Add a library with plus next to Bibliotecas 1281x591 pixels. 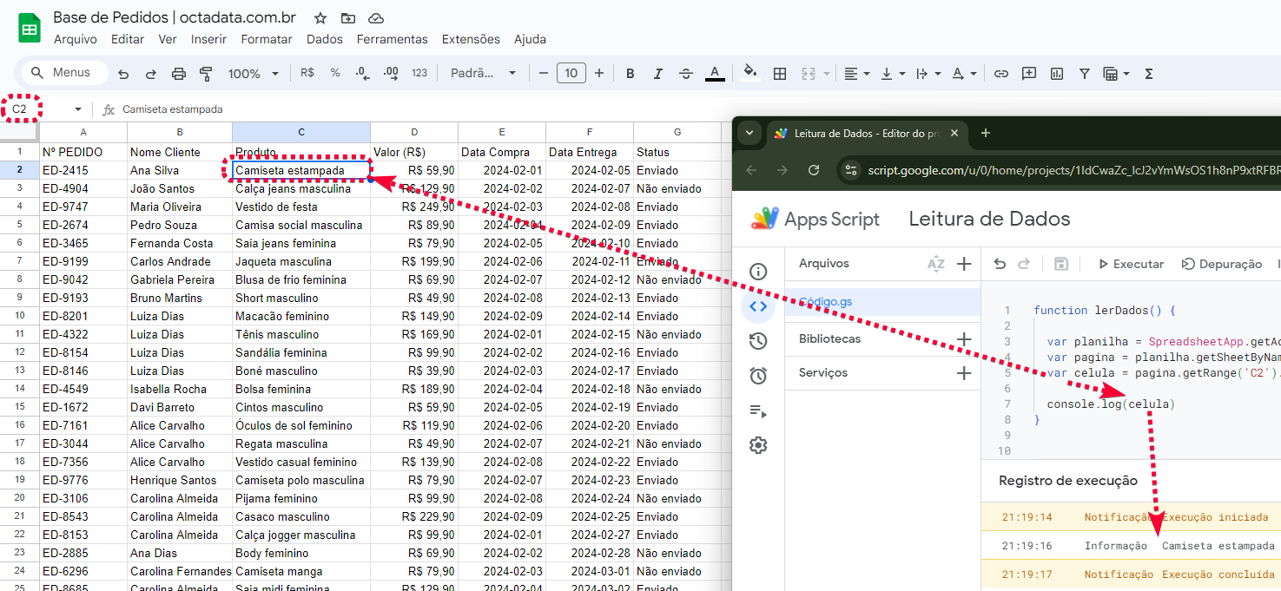tap(963, 339)
